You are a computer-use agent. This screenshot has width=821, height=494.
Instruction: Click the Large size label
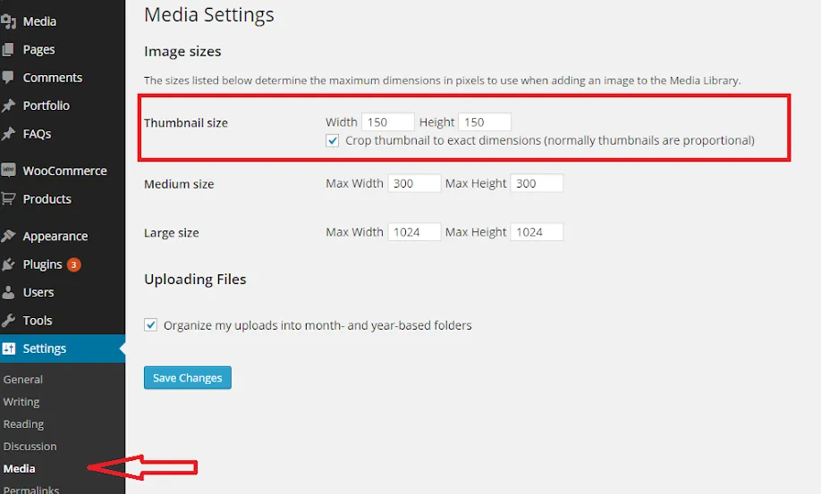[172, 232]
